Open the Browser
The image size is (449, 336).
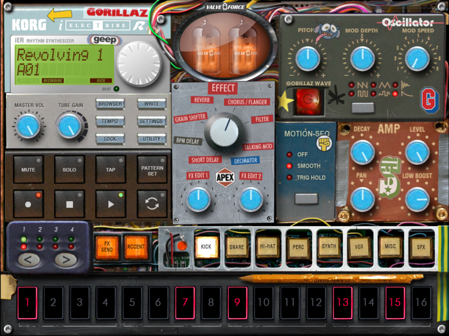tap(110, 104)
